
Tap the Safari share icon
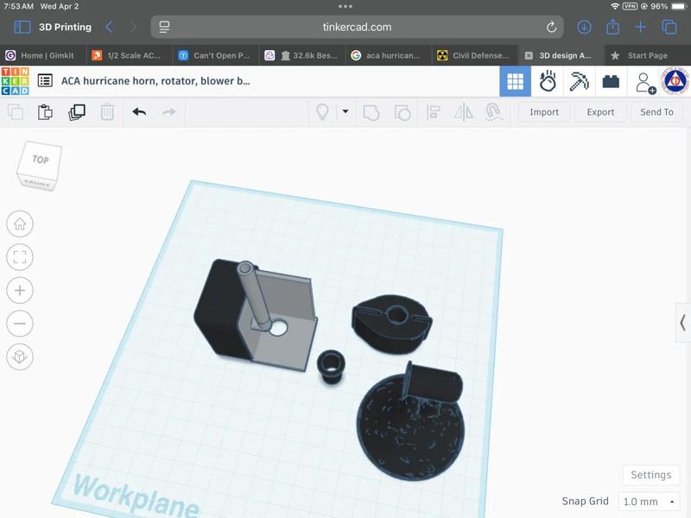[x=612, y=27]
